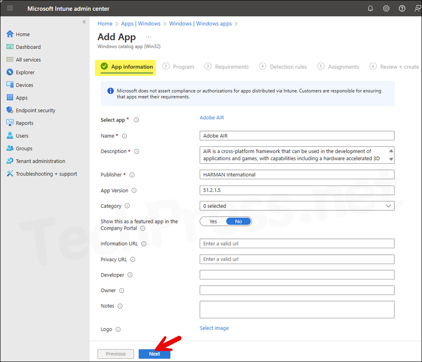This screenshot has height=362, width=422.
Task: Click into the Privacy URL field
Action: pos(297,259)
